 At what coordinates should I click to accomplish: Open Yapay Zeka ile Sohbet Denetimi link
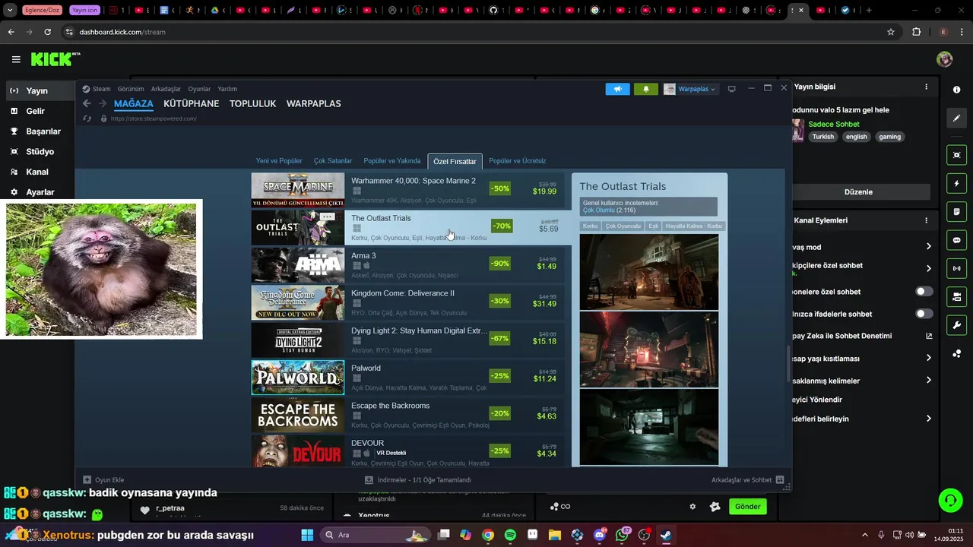[x=928, y=336]
